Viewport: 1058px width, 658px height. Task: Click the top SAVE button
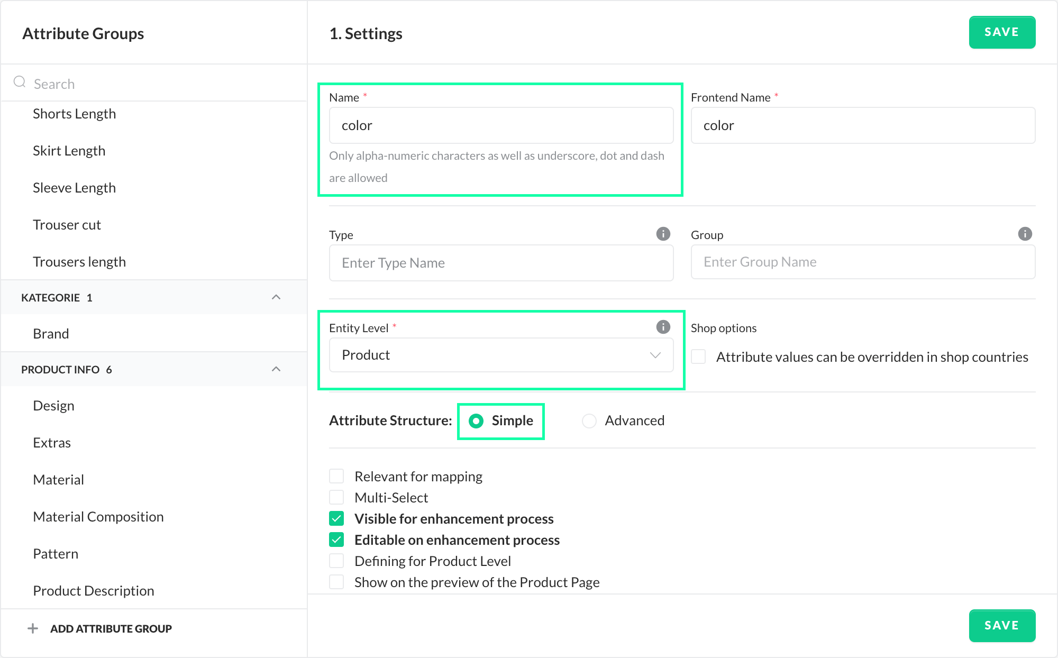(1001, 32)
